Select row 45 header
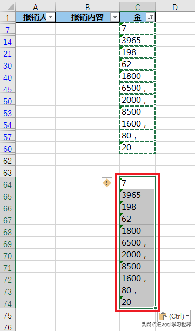The image size is (195, 331). point(8,89)
